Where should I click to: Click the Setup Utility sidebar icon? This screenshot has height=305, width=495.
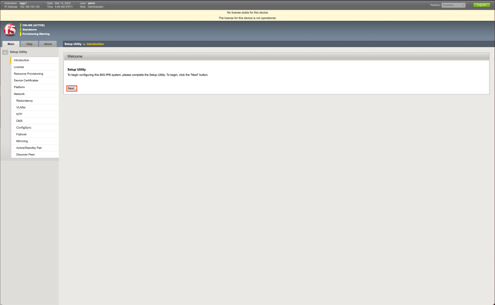tap(5, 52)
